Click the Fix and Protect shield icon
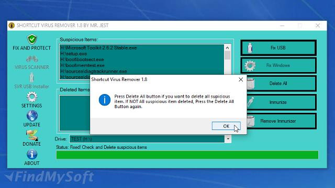Viewport: 335px width, 188px height. point(32,39)
